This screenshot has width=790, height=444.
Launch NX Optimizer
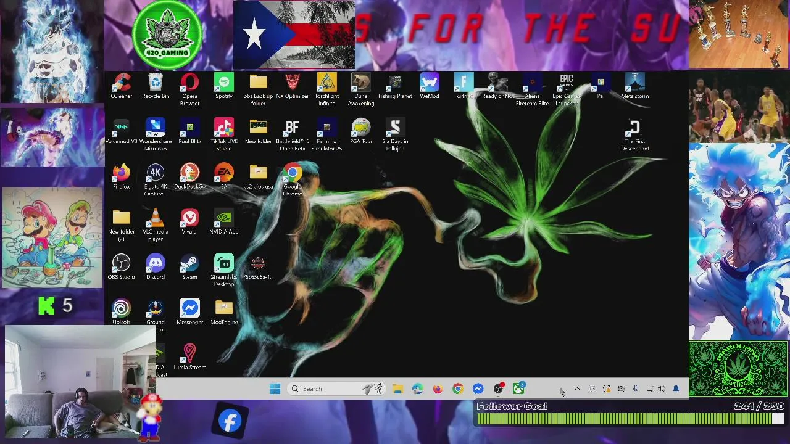pos(293,86)
